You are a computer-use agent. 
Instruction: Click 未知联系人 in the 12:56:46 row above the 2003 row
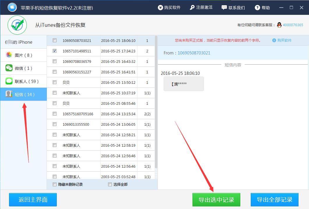(x=71, y=167)
